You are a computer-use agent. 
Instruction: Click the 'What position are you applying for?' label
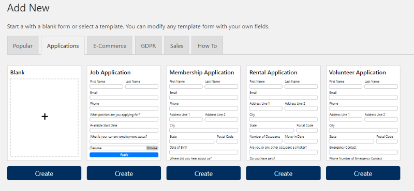point(115,115)
